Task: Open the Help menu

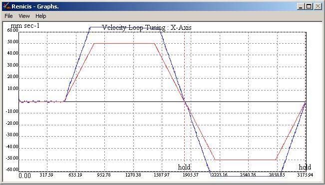Action: pyautogui.click(x=40, y=16)
